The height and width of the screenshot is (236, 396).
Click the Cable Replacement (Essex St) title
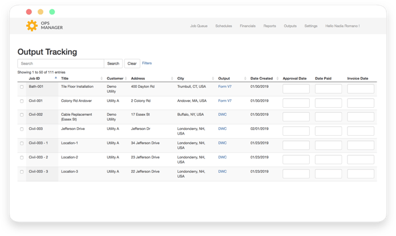76,117
